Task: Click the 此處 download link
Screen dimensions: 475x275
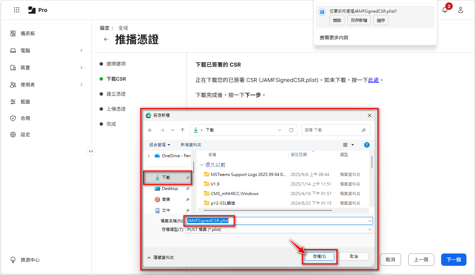Action: point(373,80)
